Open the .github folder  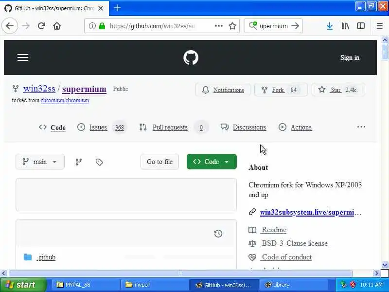[x=46, y=257]
